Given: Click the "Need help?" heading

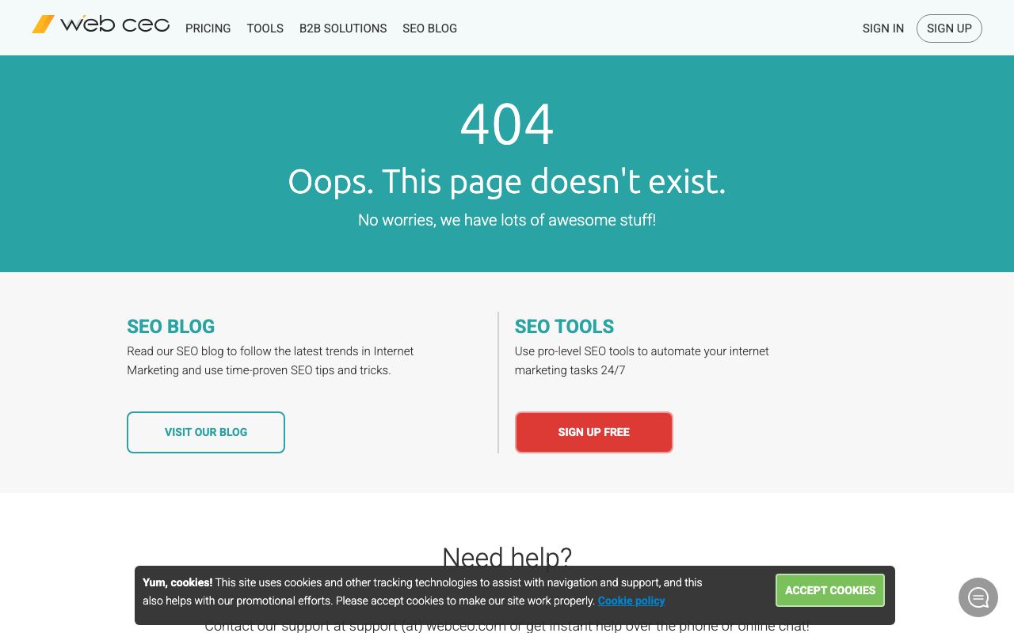Looking at the screenshot, I should coord(507,558).
